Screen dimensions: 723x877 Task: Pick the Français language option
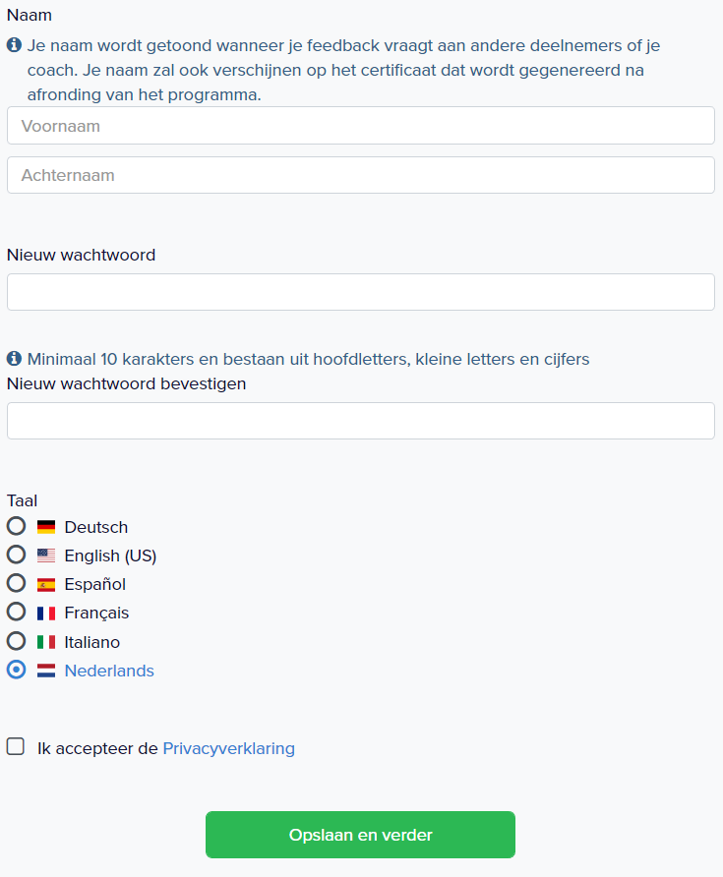tap(16, 612)
